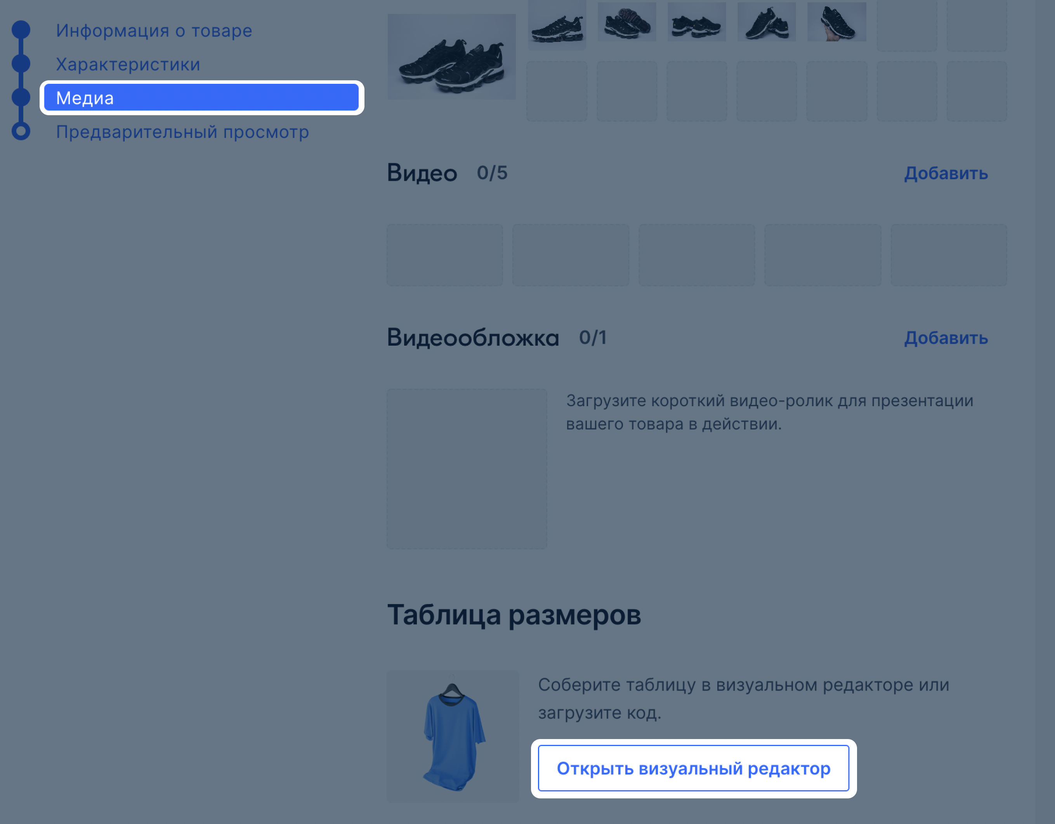
Task: Open Предварительный просмотр
Action: point(182,131)
